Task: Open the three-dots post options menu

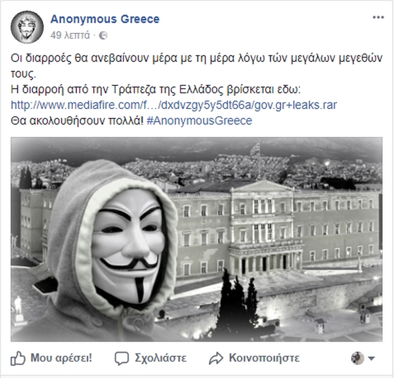Action: [378, 17]
